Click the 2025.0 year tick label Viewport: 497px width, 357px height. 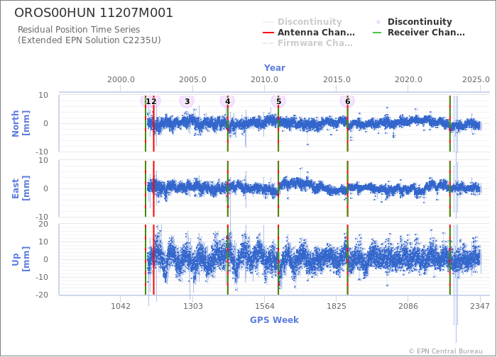tap(476, 79)
